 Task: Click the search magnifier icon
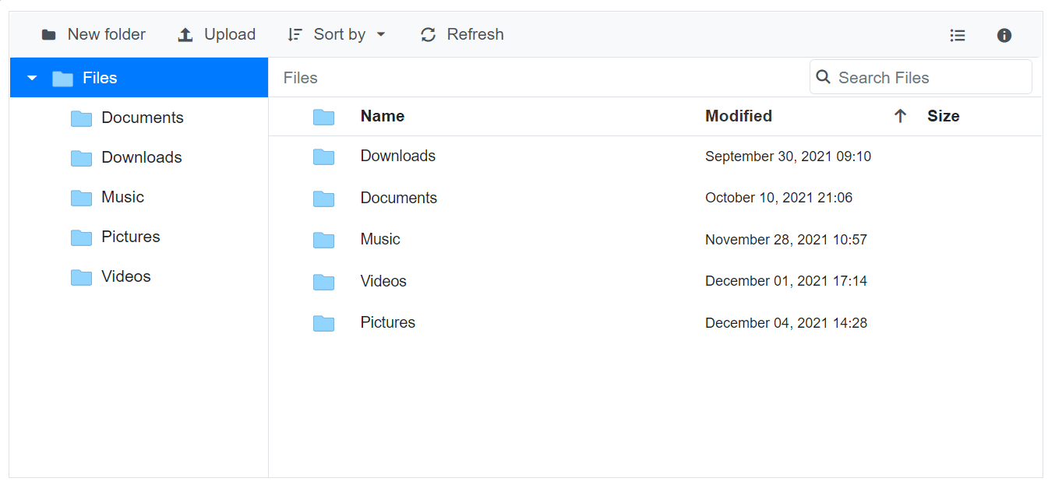tap(823, 77)
